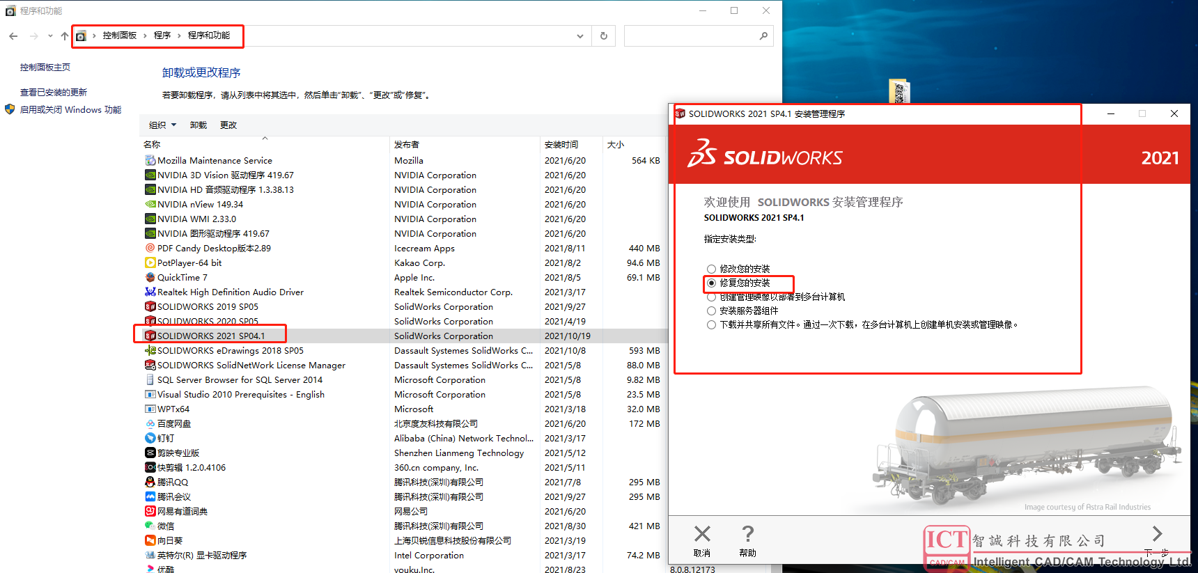The height and width of the screenshot is (573, 1198).
Task: Click the SolidNetWork License Manager icon
Action: tap(150, 365)
